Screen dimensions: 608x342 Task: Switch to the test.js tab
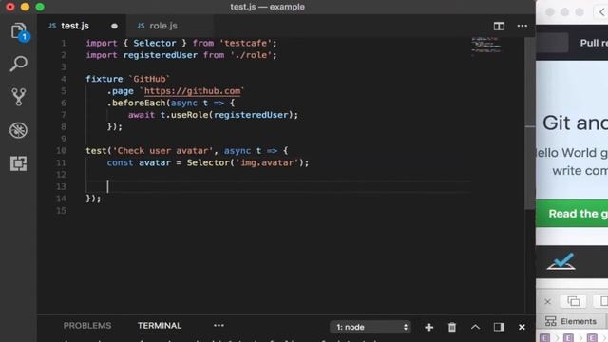click(75, 26)
